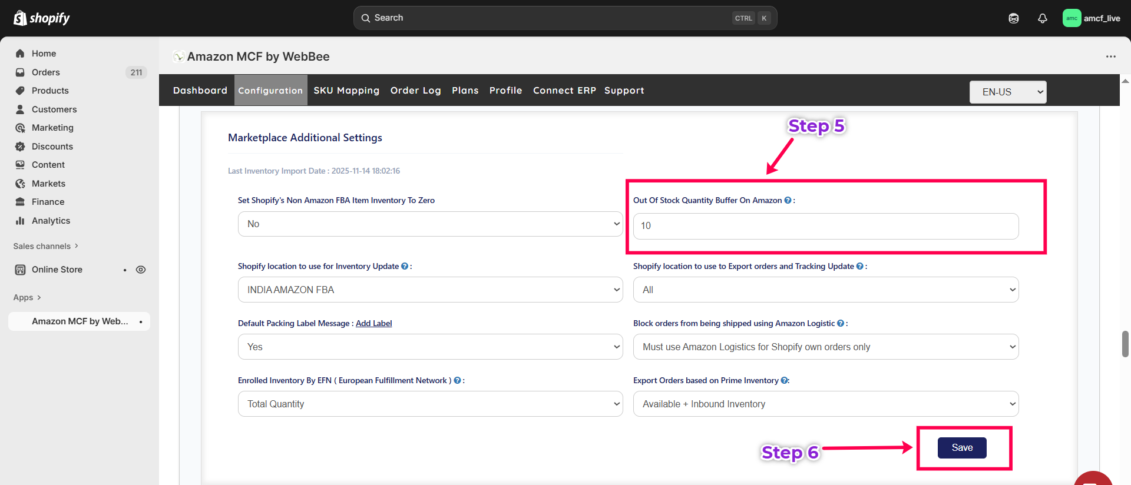
Task: Expand the Sales channels section
Action: click(x=46, y=246)
